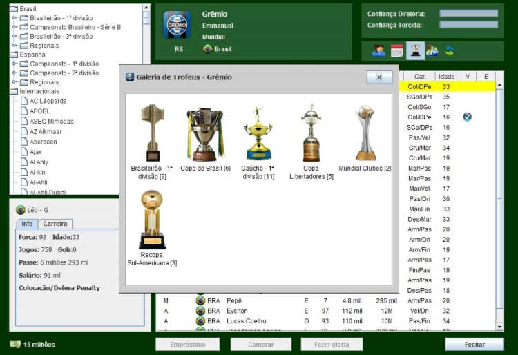The height and width of the screenshot is (355, 518).
Task: Open the squad/players icon in toolbar
Action: pos(378,51)
